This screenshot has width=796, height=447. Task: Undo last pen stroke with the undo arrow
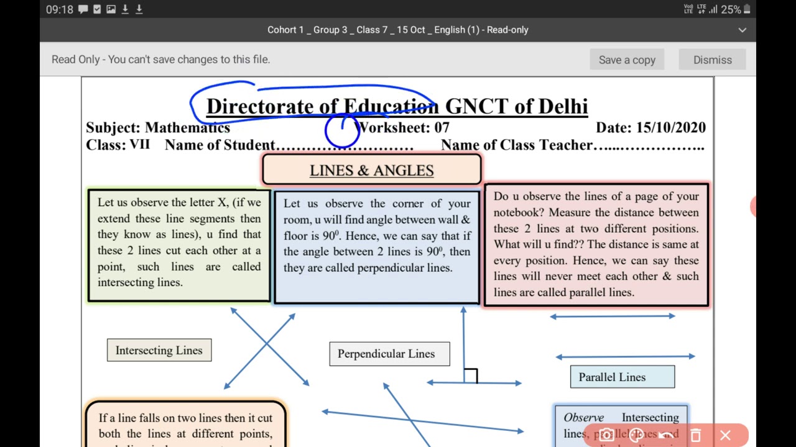(666, 435)
